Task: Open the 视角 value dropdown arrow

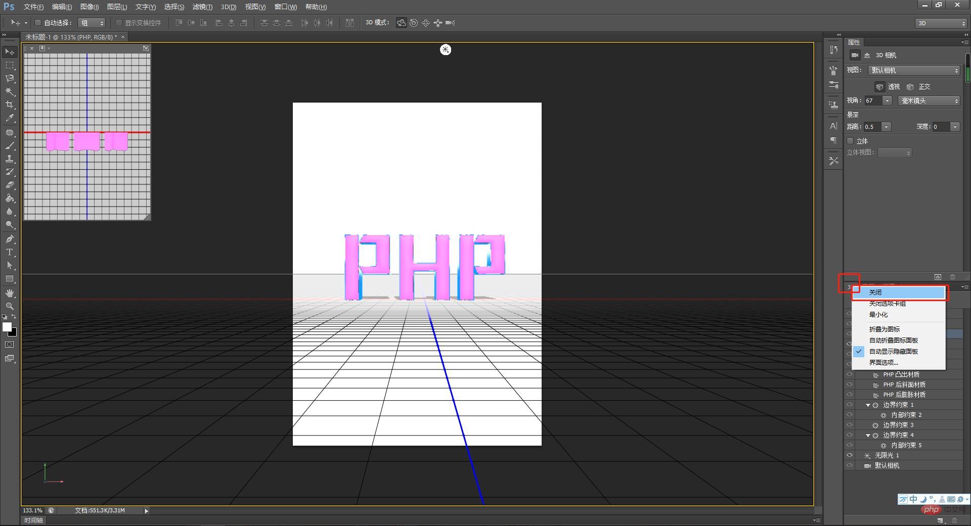Action: [x=887, y=101]
